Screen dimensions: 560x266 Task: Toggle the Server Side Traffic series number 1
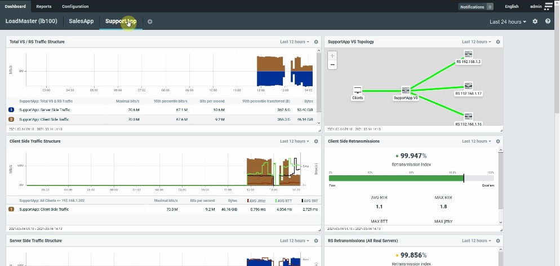coord(11,110)
